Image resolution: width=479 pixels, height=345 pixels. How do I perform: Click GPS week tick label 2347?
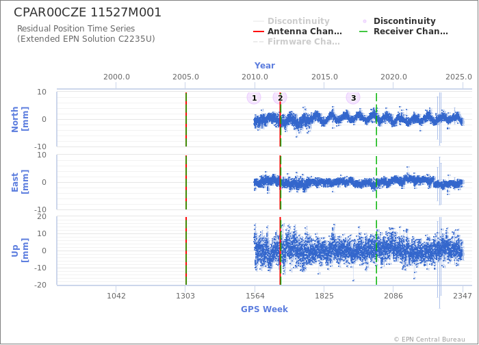pos(463,296)
